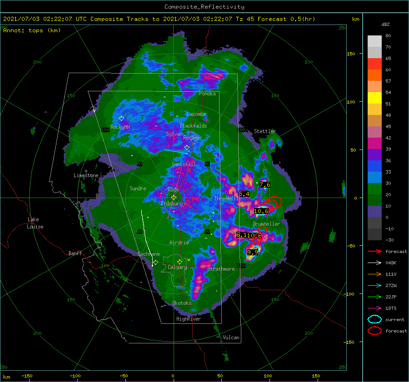Click the HighRiver city label
Viewport: 409px width, 382px height.
point(189,319)
